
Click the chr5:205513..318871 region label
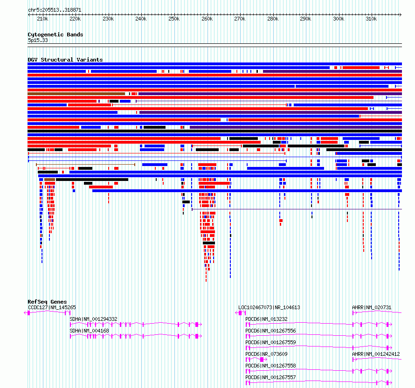(x=55, y=10)
